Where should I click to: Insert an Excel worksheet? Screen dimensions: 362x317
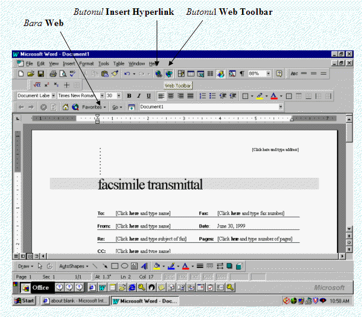[201, 74]
